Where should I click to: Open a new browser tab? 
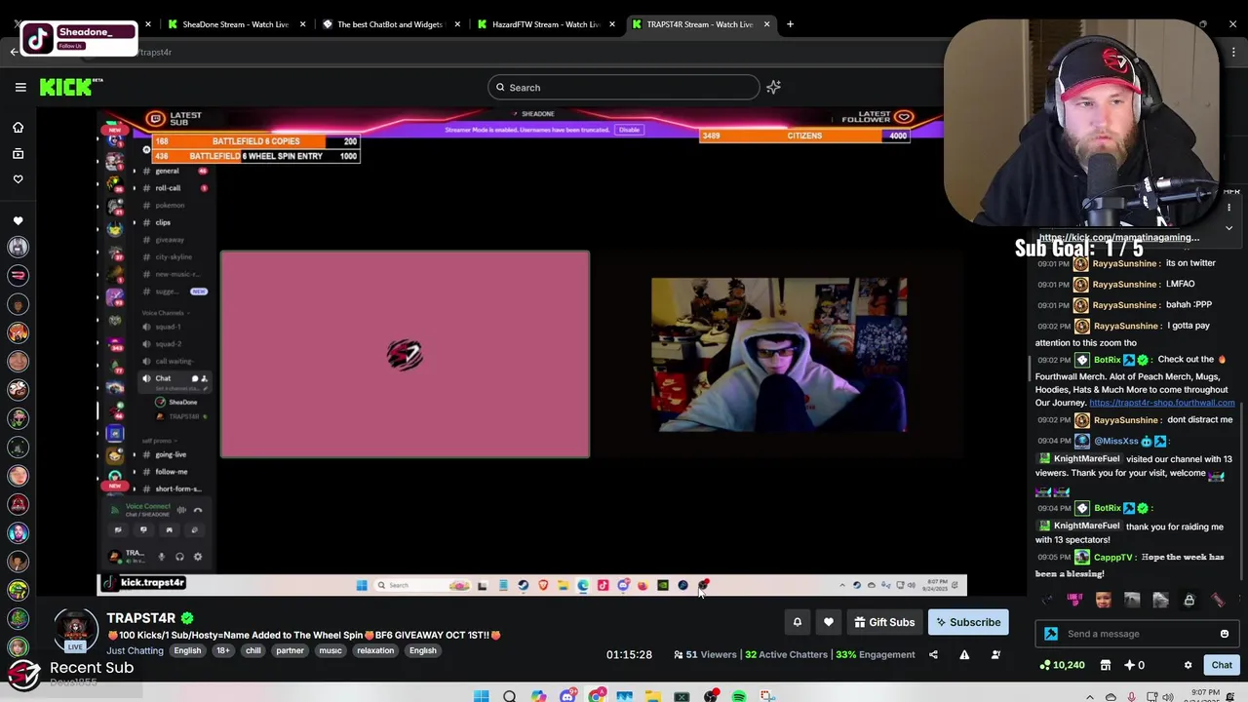click(x=790, y=24)
